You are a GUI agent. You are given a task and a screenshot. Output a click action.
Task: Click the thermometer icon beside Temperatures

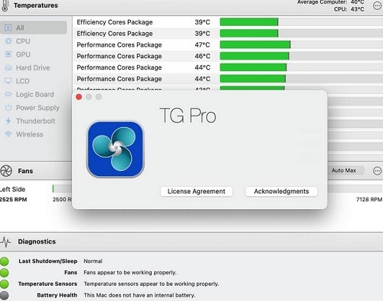[x=5, y=5]
